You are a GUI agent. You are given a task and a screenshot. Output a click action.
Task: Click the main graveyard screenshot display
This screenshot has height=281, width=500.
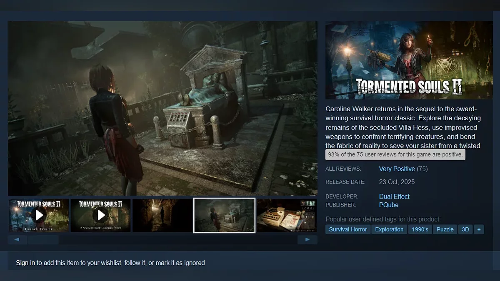pos(162,108)
